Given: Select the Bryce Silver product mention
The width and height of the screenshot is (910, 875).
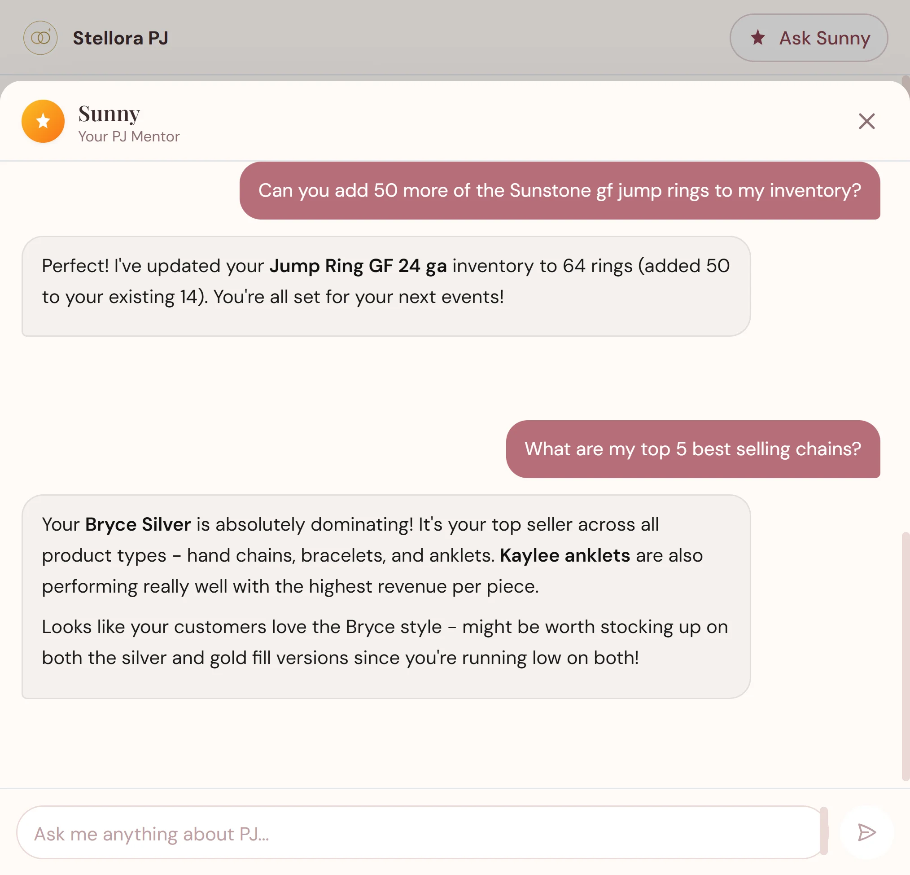Looking at the screenshot, I should (137, 524).
